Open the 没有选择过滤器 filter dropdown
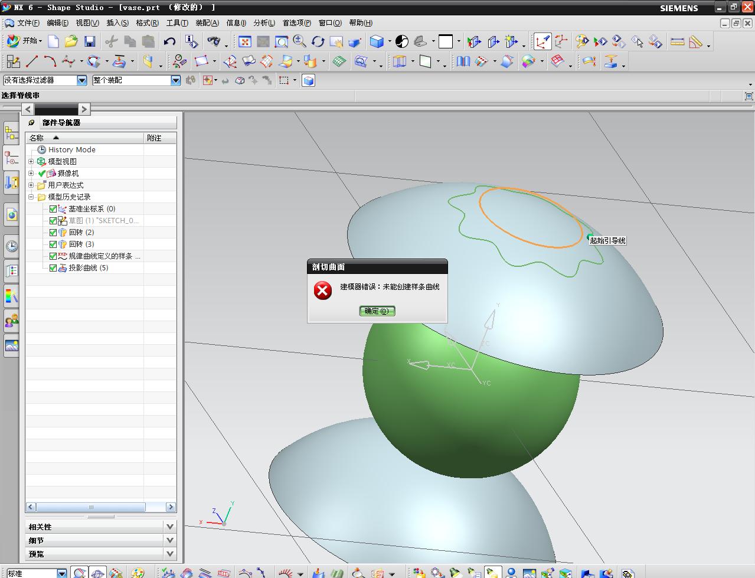This screenshot has width=755, height=578. (x=82, y=80)
